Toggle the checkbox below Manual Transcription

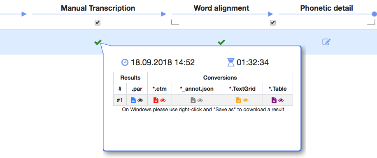pyautogui.click(x=97, y=23)
